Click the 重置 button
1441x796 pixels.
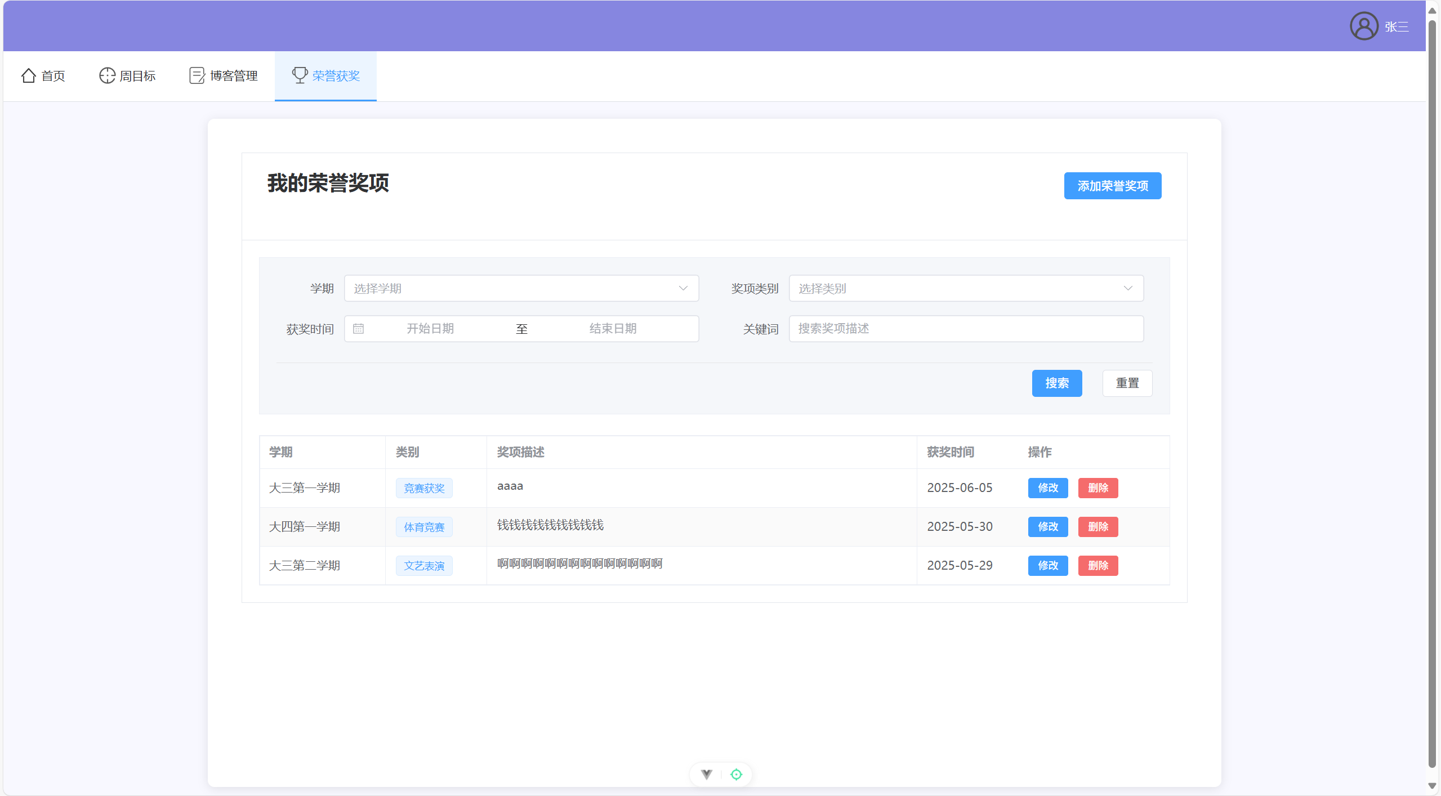(1127, 383)
